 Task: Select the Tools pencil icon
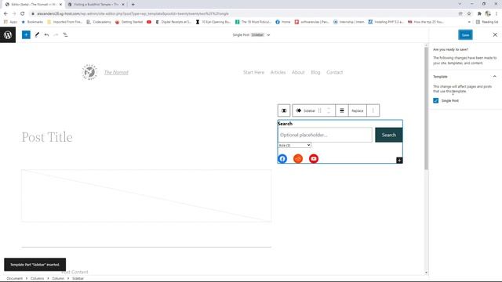(37, 34)
